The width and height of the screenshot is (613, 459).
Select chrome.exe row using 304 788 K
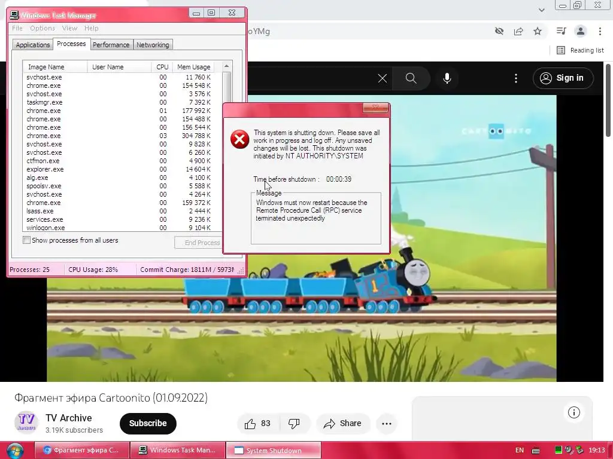click(122, 136)
